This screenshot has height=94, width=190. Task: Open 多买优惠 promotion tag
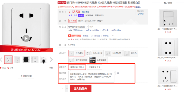click(72, 21)
